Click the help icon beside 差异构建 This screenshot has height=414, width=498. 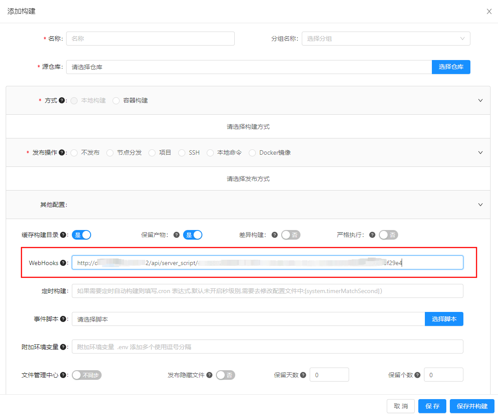275,235
